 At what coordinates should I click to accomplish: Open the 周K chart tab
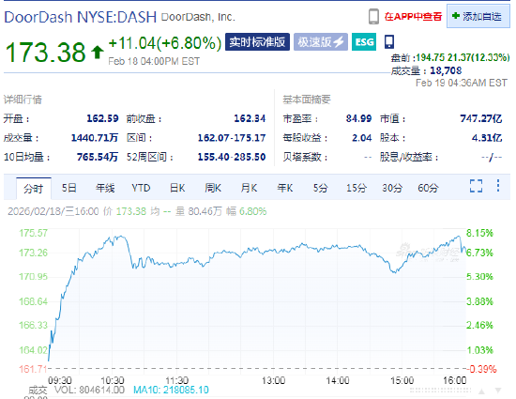pyautogui.click(x=213, y=188)
